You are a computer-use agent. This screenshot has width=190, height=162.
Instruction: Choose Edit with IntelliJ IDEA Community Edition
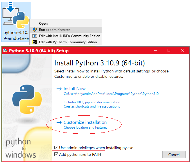pos(66,36)
